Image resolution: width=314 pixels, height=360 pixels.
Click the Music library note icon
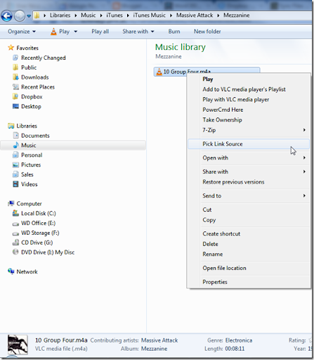coord(15,145)
